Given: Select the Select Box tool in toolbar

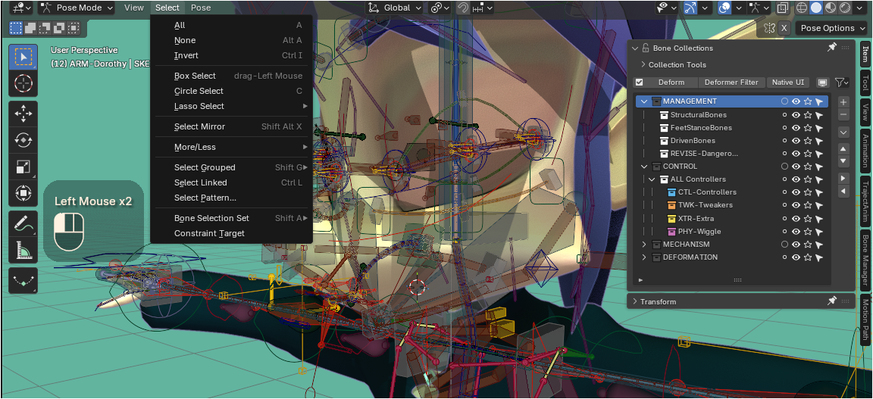Looking at the screenshot, I should click(x=23, y=57).
